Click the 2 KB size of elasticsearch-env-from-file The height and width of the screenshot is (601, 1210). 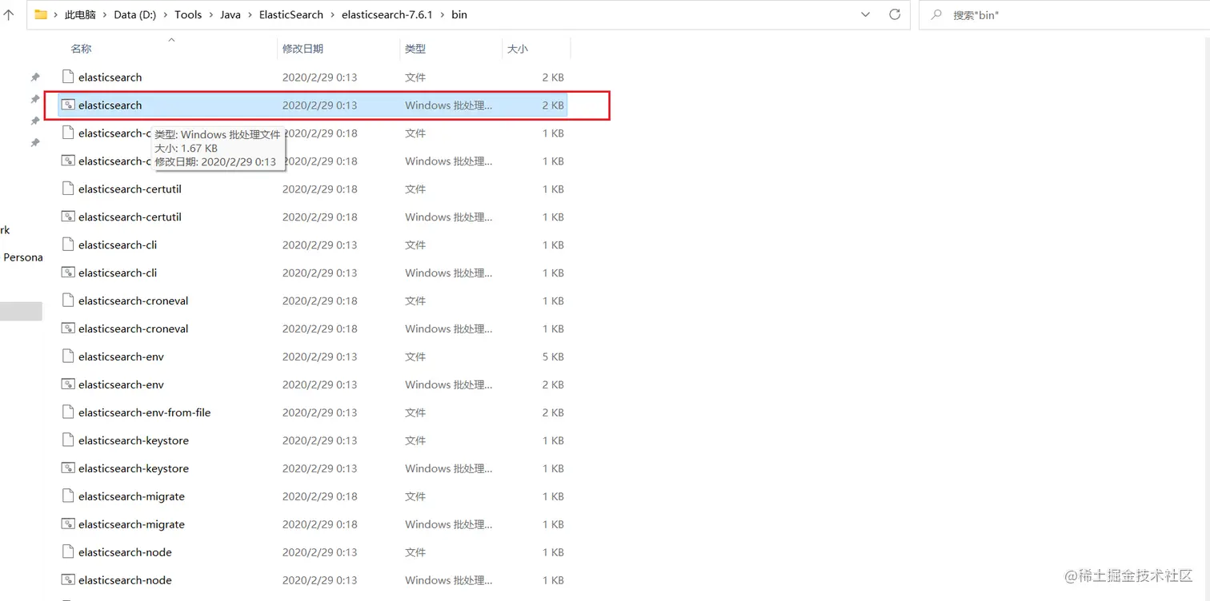coord(553,412)
